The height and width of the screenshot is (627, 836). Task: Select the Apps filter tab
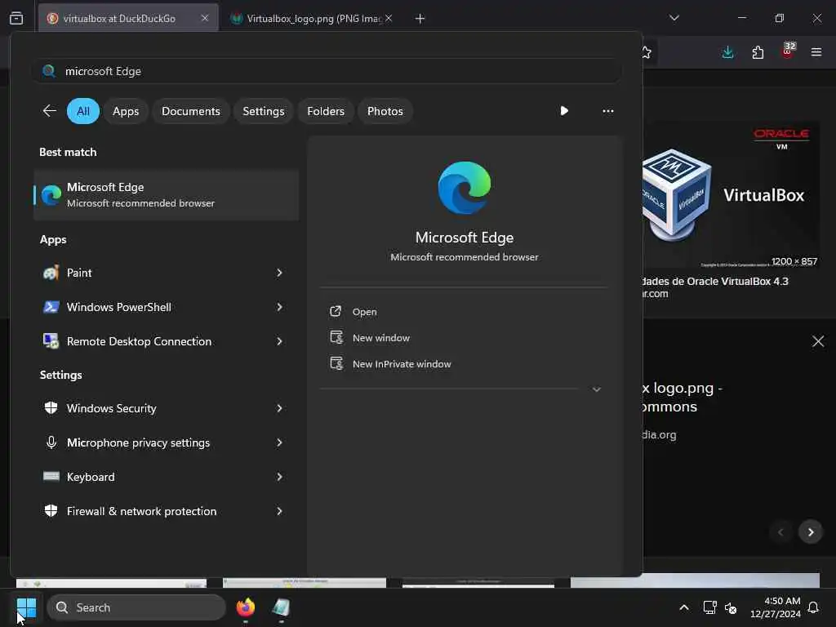(126, 111)
